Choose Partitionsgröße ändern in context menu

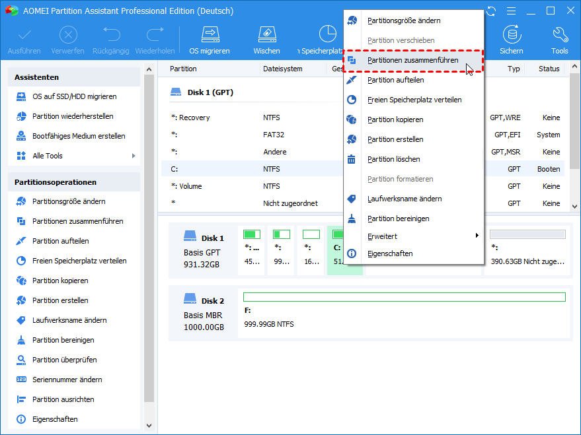(x=414, y=20)
